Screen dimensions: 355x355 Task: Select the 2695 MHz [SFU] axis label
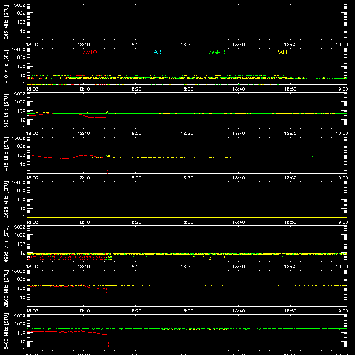point(6,199)
